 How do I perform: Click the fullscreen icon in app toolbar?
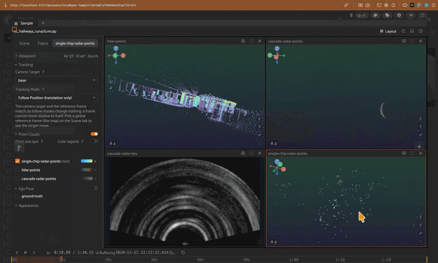[423, 15]
